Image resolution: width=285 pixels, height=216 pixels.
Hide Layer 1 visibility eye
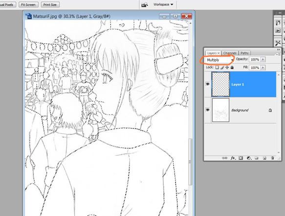[x=208, y=84]
